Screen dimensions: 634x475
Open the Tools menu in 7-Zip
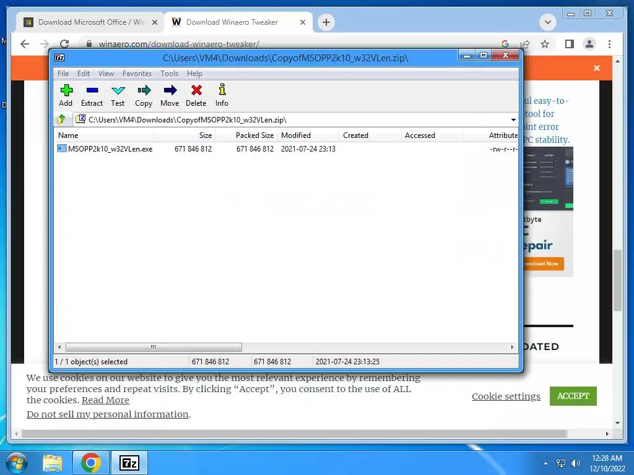[x=169, y=74]
